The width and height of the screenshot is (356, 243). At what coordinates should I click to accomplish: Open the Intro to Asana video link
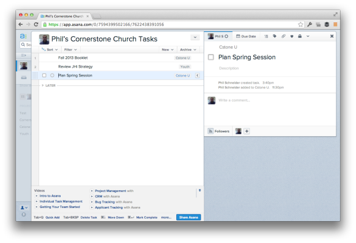pos(50,196)
